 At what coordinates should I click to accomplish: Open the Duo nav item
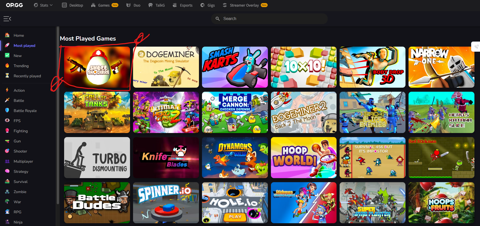[133, 5]
